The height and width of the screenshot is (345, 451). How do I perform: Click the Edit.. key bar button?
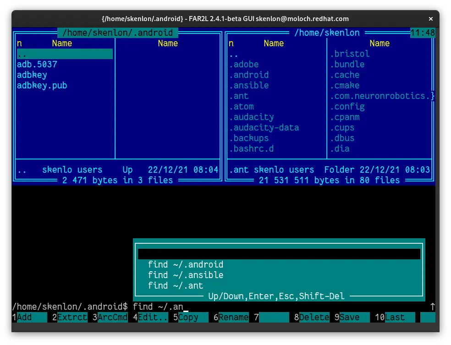tap(153, 317)
